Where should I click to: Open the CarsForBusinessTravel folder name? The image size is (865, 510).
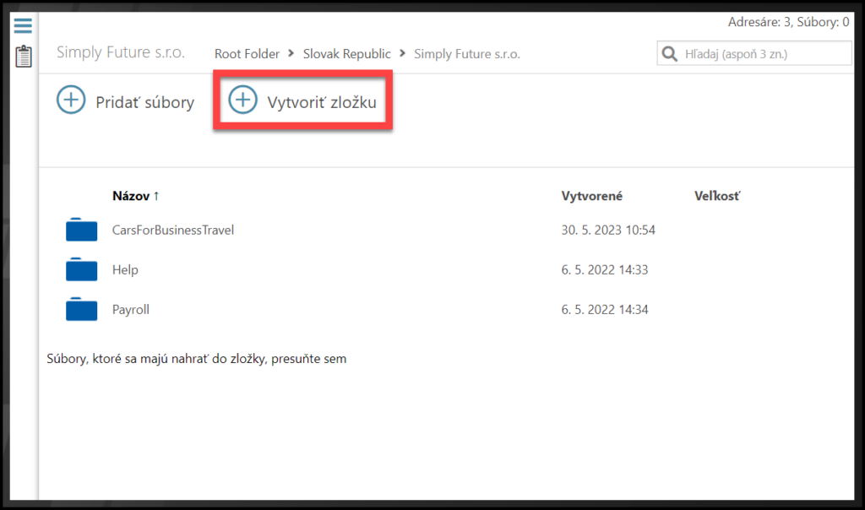(x=172, y=230)
